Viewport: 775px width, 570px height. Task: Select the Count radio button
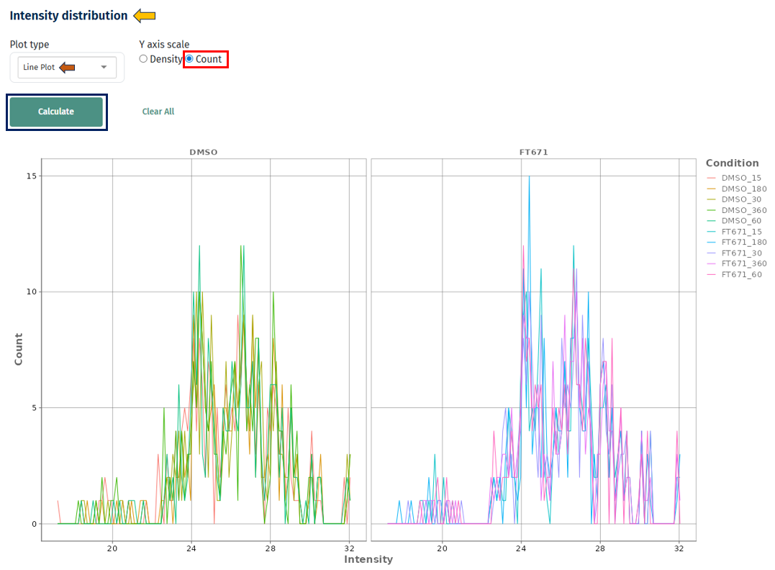(x=187, y=59)
